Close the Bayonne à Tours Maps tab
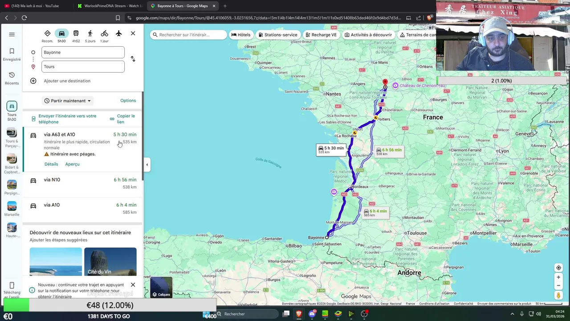The height and width of the screenshot is (321, 570). tap(214, 6)
